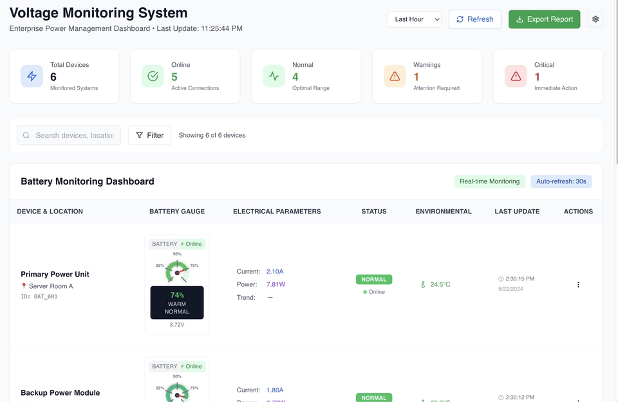Click the 7.81W power value
Image resolution: width=618 pixels, height=402 pixels.
tap(276, 284)
